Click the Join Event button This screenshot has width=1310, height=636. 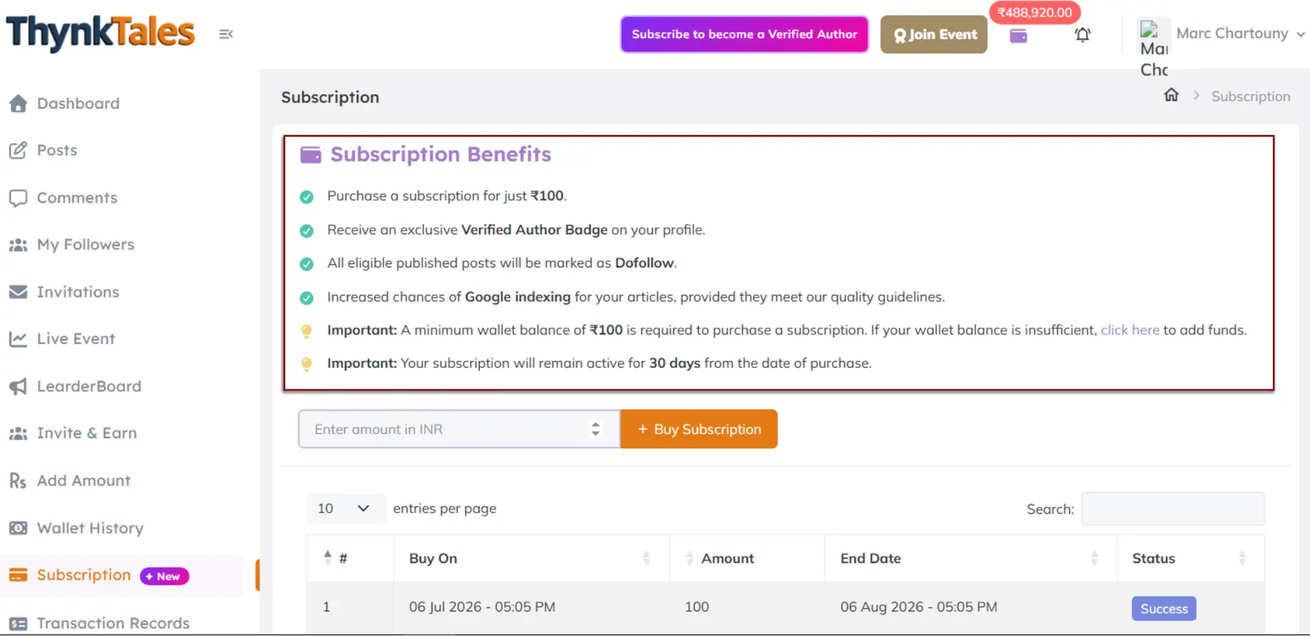[x=934, y=34]
